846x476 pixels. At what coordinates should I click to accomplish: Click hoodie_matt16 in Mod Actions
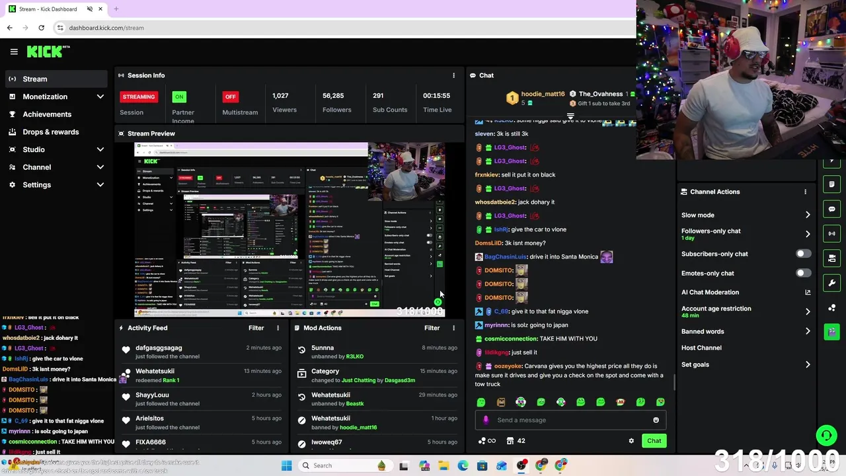click(x=358, y=427)
